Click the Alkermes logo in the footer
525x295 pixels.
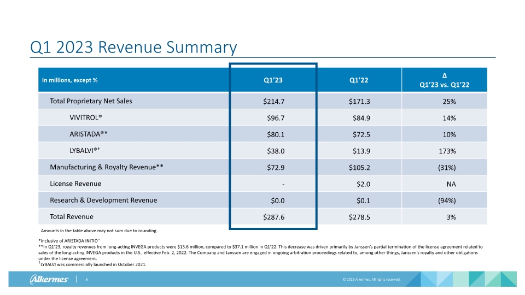click(x=49, y=280)
